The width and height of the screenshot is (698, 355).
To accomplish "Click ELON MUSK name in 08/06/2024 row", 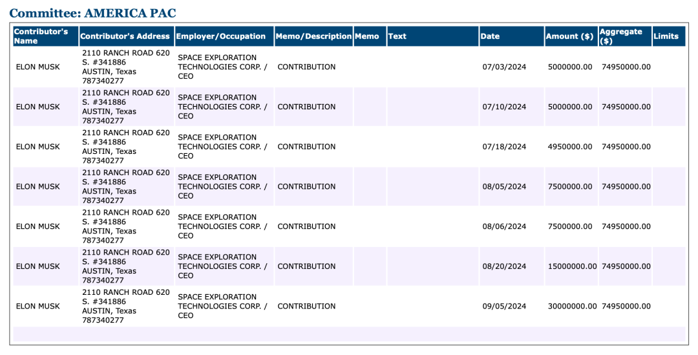I will (37, 227).
